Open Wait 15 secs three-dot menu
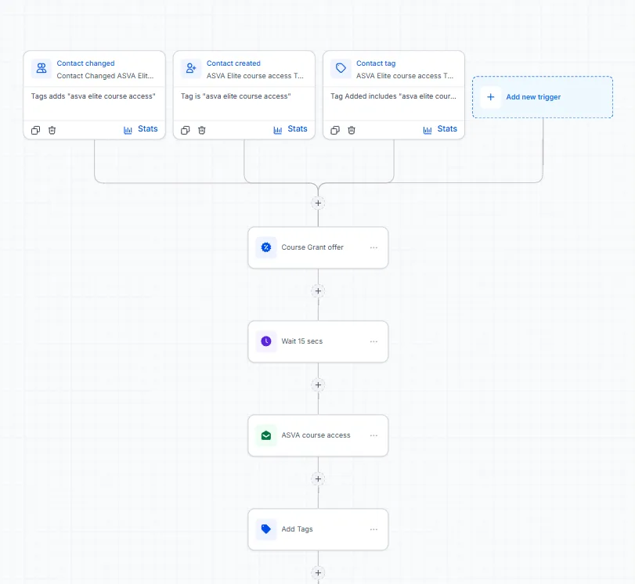 pos(373,341)
